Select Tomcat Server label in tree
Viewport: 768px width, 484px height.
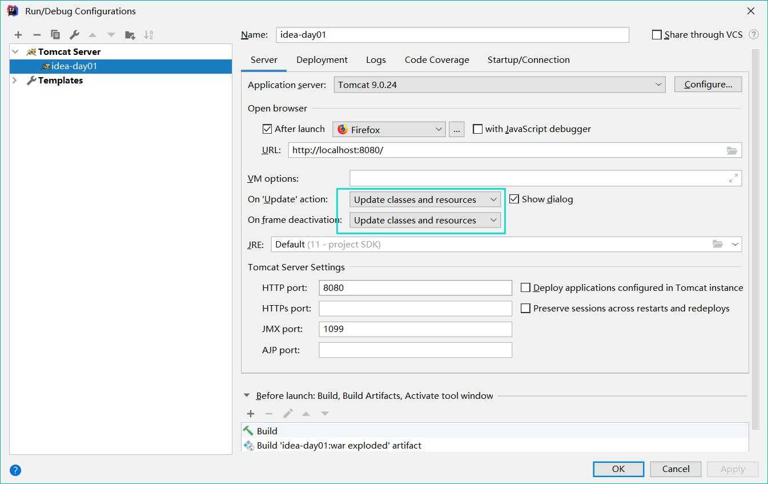click(69, 51)
